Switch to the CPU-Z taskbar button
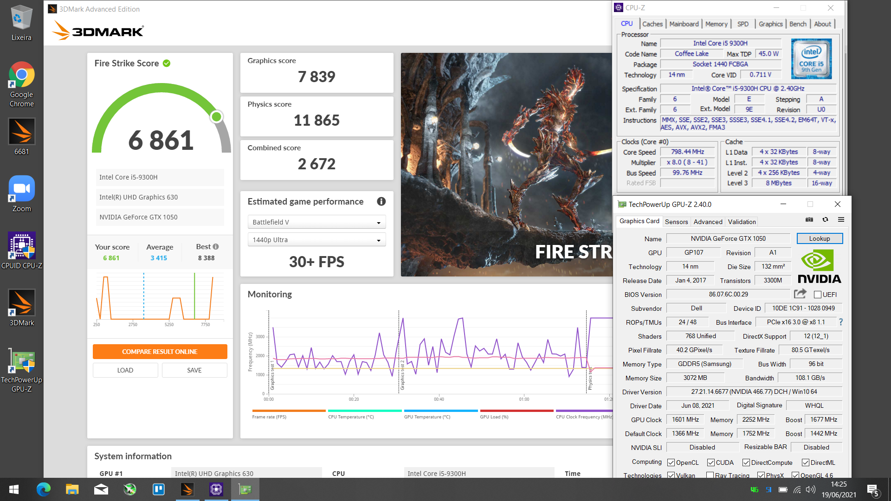Screen dimensions: 891x501 coord(216,489)
